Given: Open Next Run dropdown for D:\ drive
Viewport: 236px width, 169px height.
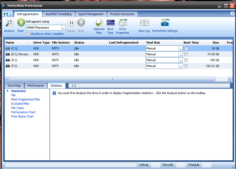Looking at the screenshot, I should click(x=181, y=54).
